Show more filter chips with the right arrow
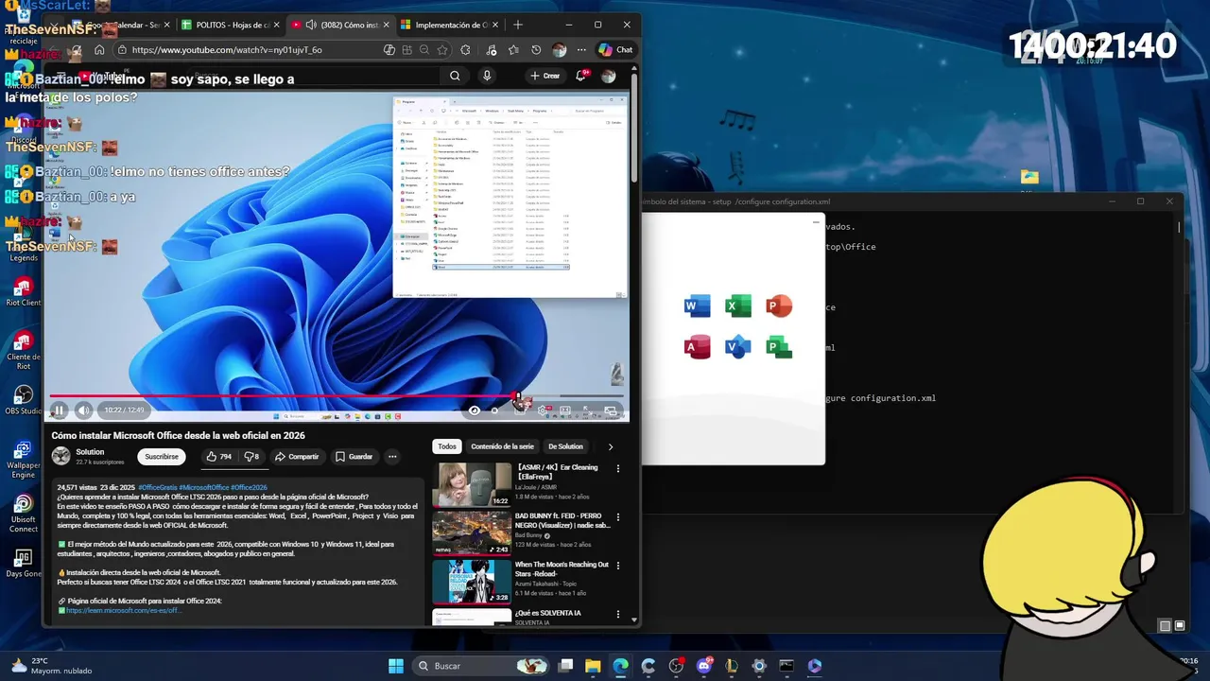 click(x=610, y=446)
